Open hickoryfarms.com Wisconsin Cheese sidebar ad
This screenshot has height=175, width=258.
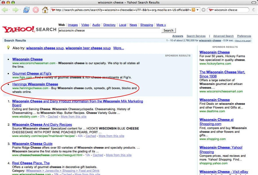click(x=214, y=52)
